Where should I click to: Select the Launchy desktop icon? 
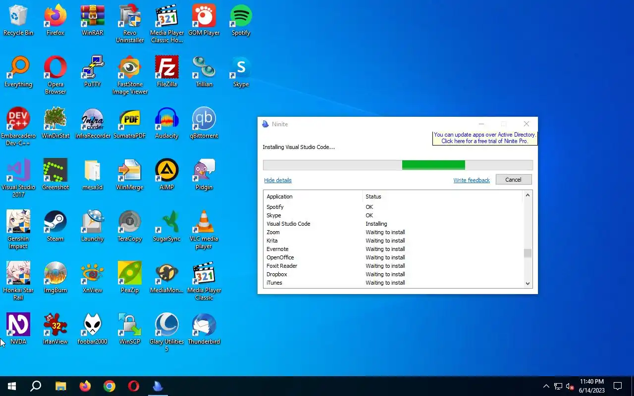[x=93, y=227]
